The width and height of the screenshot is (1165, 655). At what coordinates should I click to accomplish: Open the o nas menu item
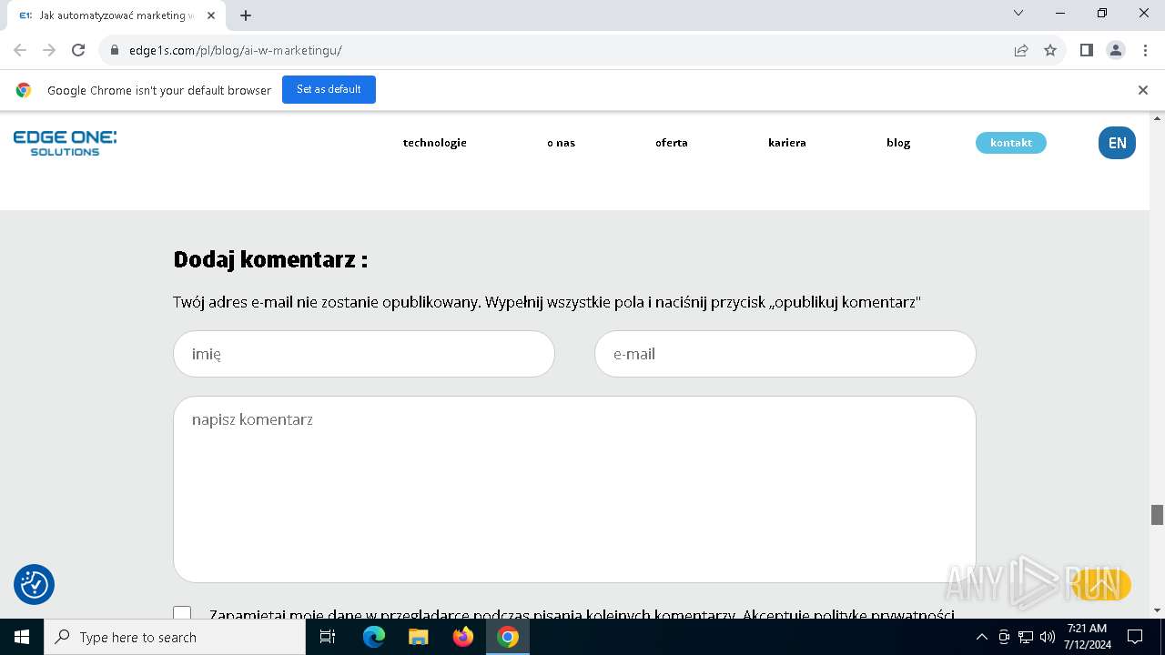point(561,143)
